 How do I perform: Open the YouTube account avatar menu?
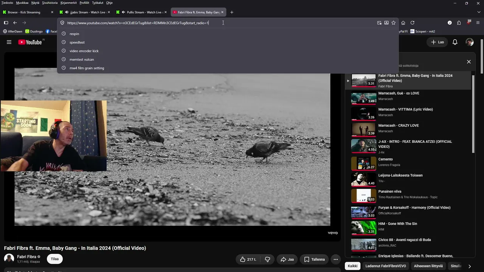[470, 42]
